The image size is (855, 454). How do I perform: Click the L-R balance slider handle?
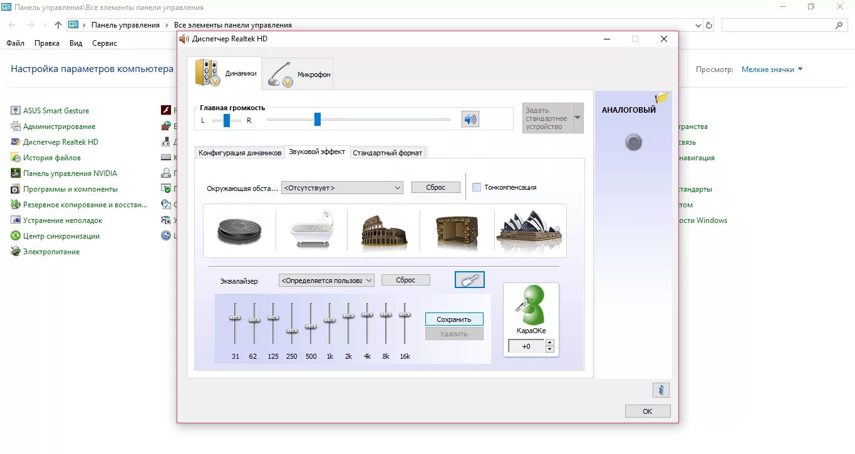pyautogui.click(x=227, y=120)
